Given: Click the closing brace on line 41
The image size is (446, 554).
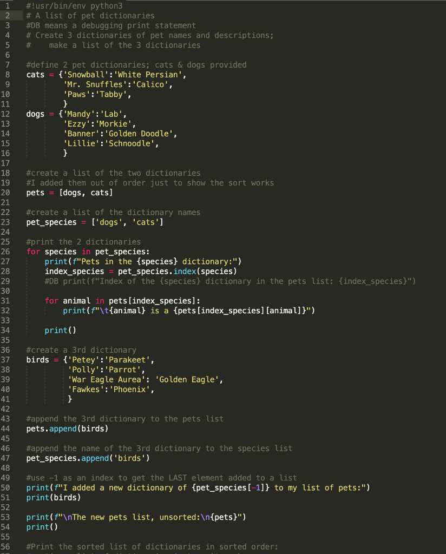Looking at the screenshot, I should [70, 399].
